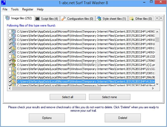Screen dimensions: 167x127
Task: Click the Delete! button
Action: (x=123, y=118)
